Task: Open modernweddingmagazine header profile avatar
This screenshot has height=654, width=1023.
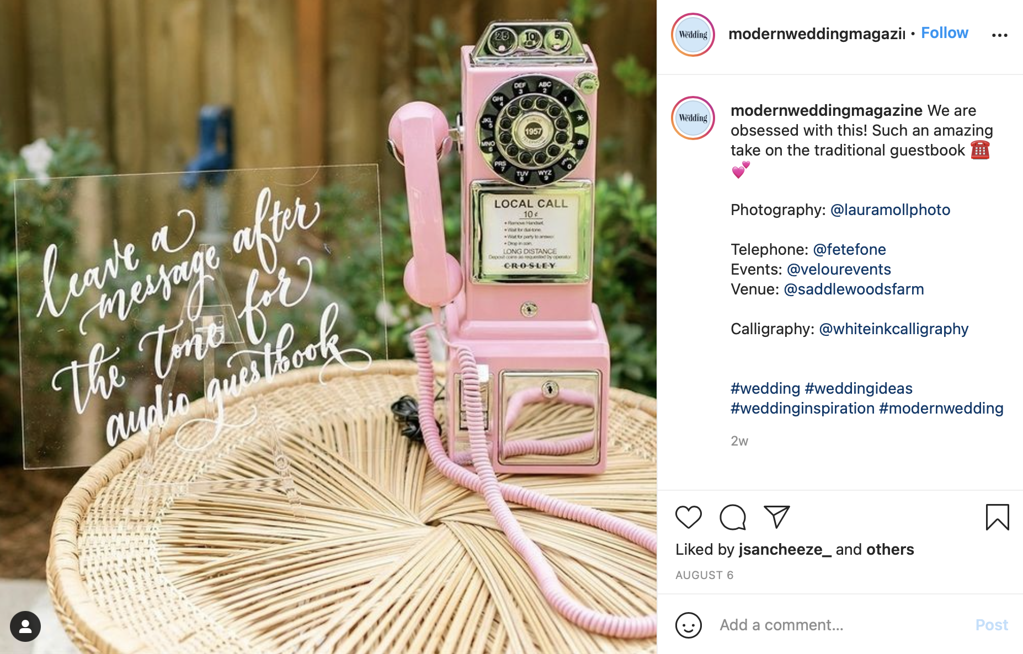Action: pyautogui.click(x=693, y=35)
